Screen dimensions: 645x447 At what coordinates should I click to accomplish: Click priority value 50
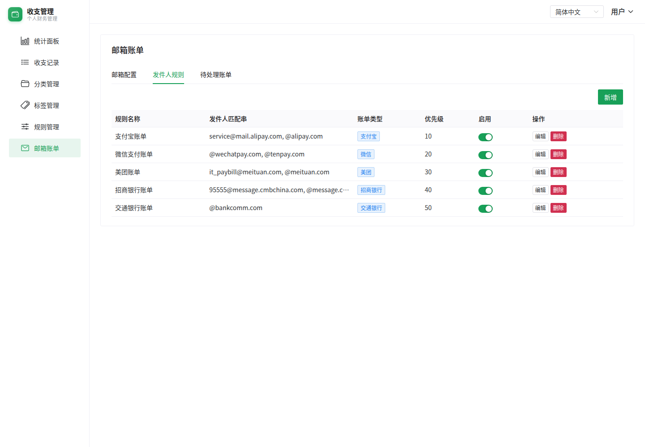[428, 208]
